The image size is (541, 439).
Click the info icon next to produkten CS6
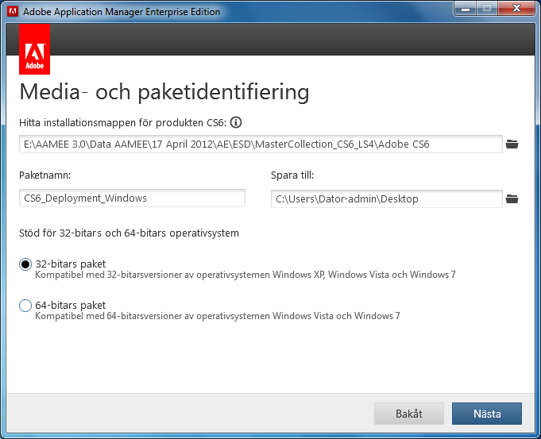coord(236,122)
